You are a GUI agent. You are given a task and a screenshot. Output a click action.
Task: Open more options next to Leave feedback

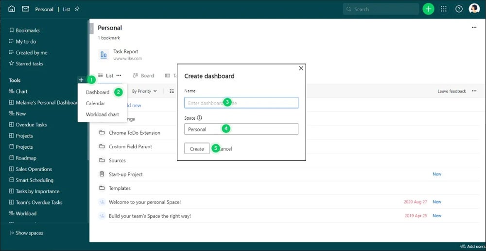click(474, 91)
